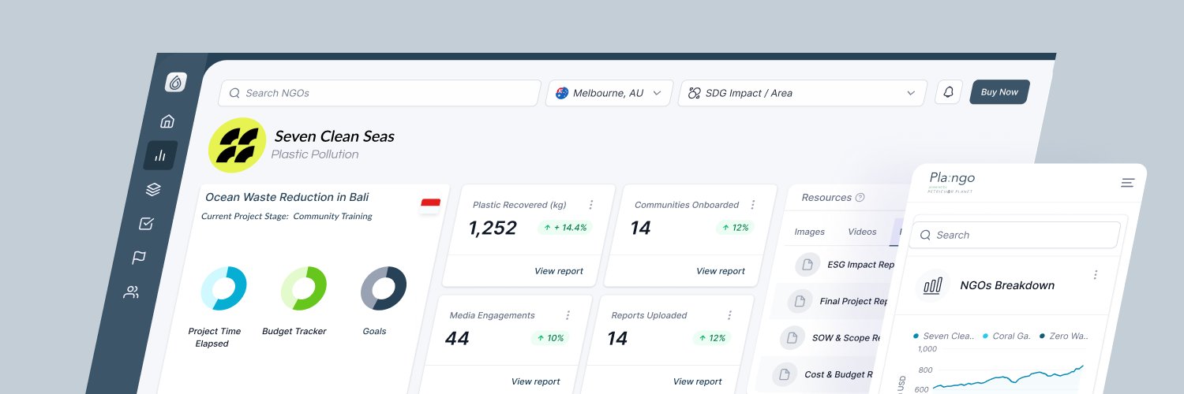The width and height of the screenshot is (1184, 394).
Task: View report for Media Engagements
Action: (535, 381)
